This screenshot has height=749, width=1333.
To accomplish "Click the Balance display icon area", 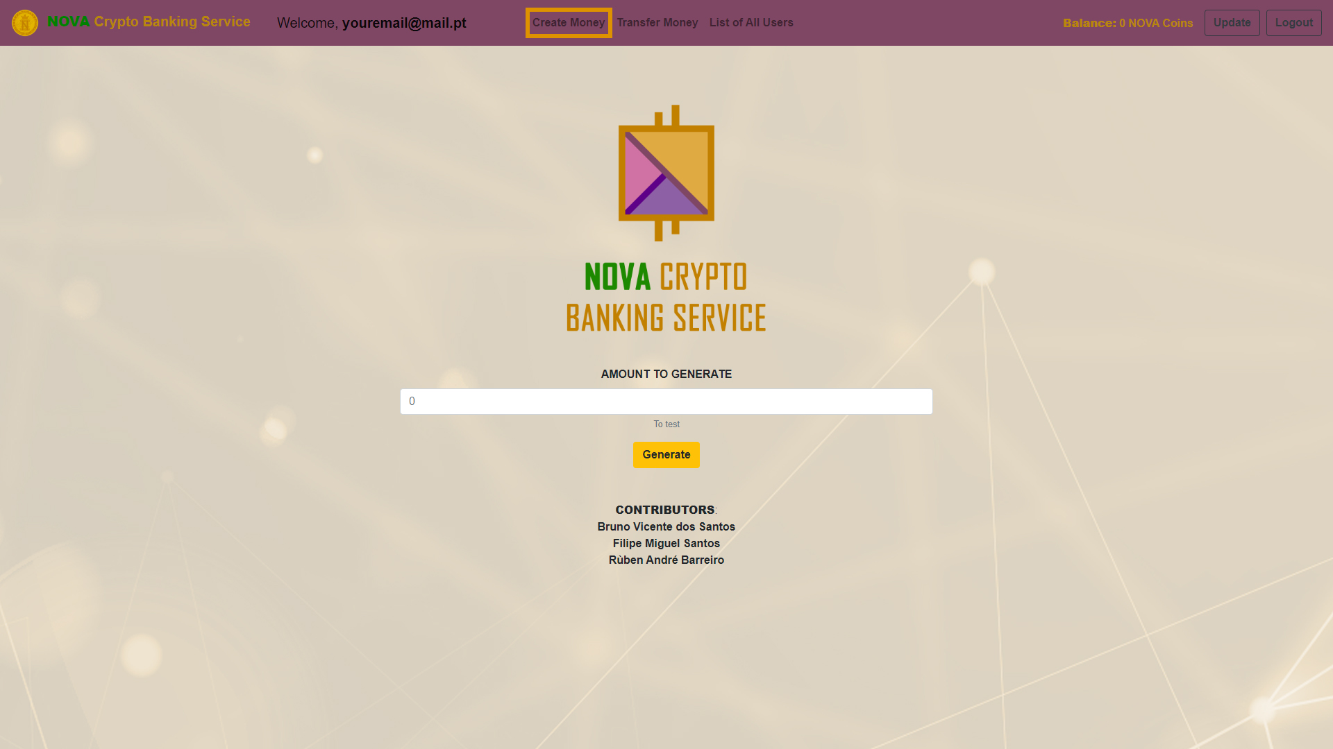I will pos(1128,23).
